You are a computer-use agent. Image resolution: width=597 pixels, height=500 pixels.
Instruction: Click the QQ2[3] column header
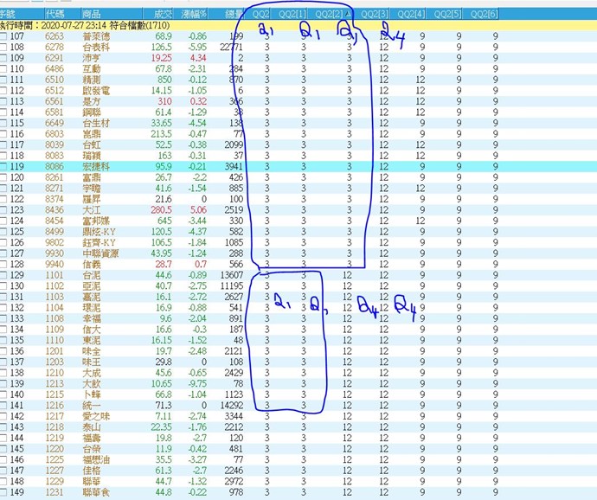pos(375,15)
